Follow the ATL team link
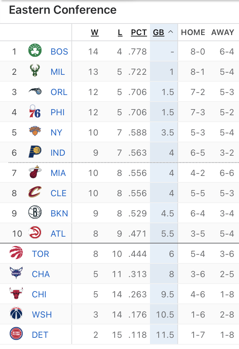Screen dimensions: 239x349 58,234
